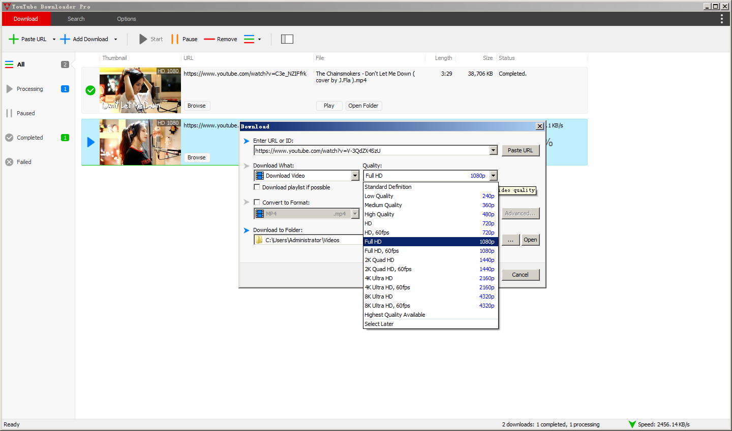Select 2K Quad HD, 60fps
The width and height of the screenshot is (732, 431).
(x=431, y=269)
